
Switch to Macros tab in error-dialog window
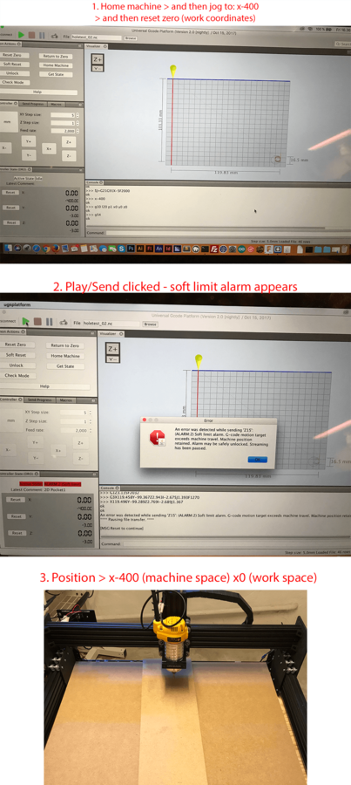click(66, 400)
